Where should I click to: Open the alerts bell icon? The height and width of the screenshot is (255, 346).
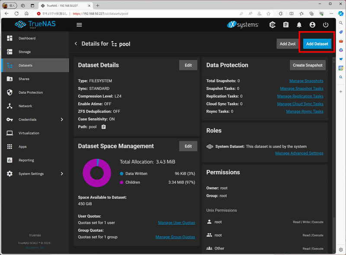(299, 25)
